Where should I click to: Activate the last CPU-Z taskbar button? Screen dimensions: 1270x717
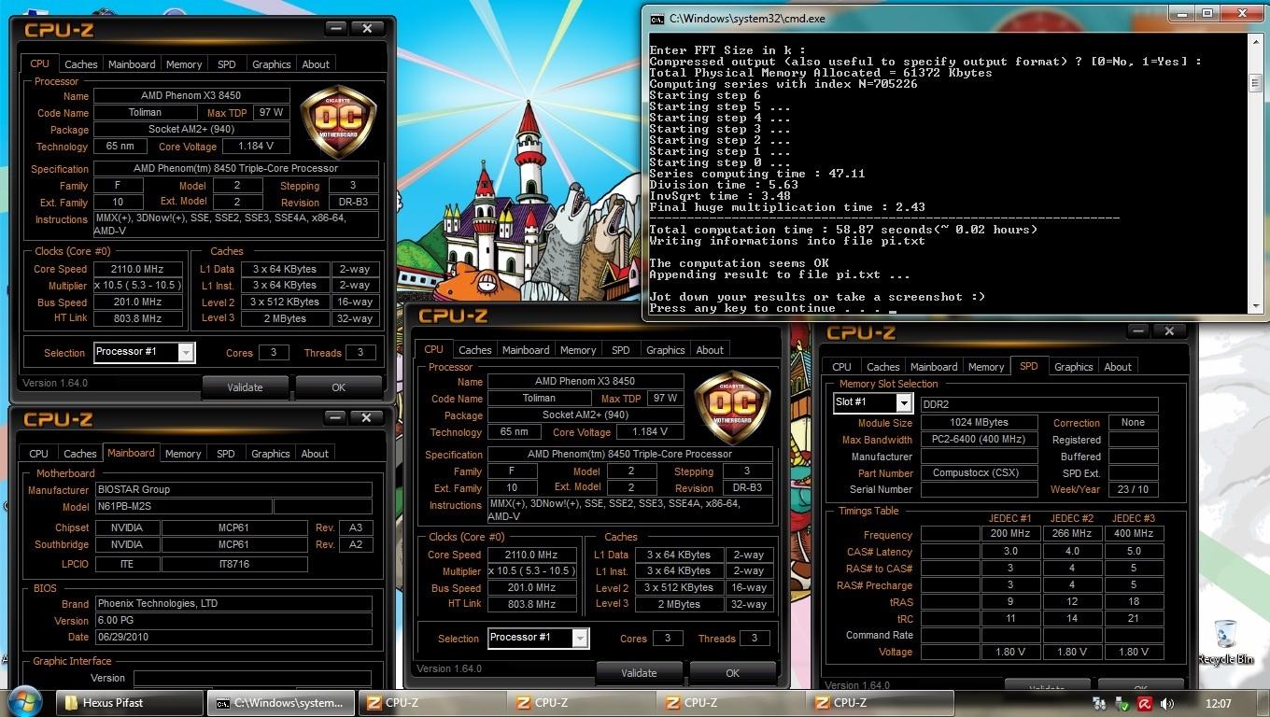pos(881,703)
